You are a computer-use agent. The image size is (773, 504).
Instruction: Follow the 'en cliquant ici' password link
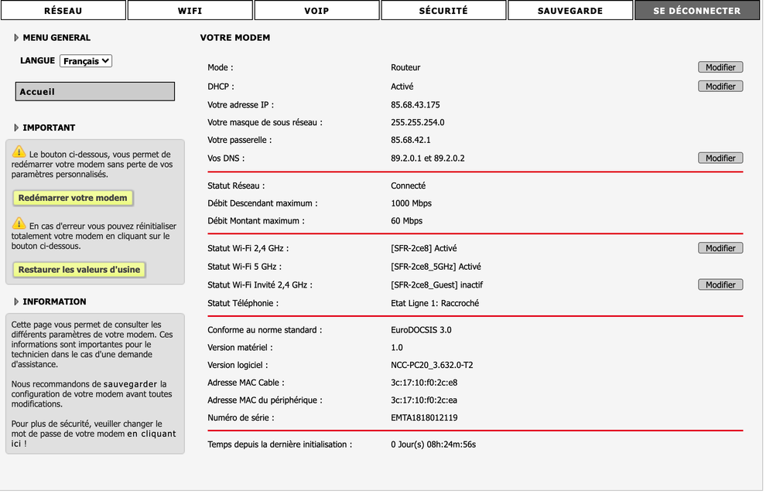click(x=152, y=434)
